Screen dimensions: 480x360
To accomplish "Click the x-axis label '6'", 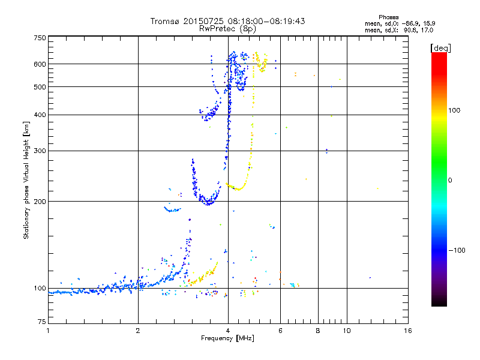I will pos(280,331).
